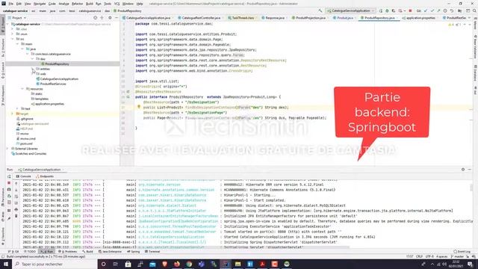
Task: Open Microsoft Store from the taskbar
Action: (x=128, y=264)
